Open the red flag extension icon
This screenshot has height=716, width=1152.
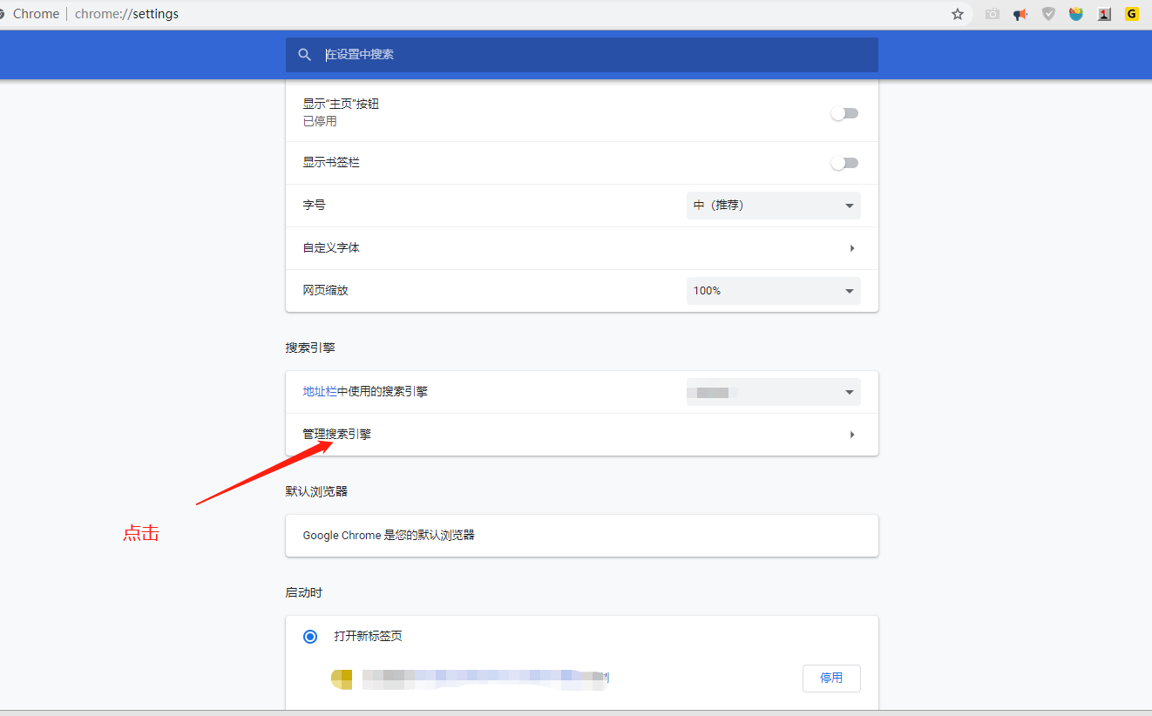[x=1104, y=14]
